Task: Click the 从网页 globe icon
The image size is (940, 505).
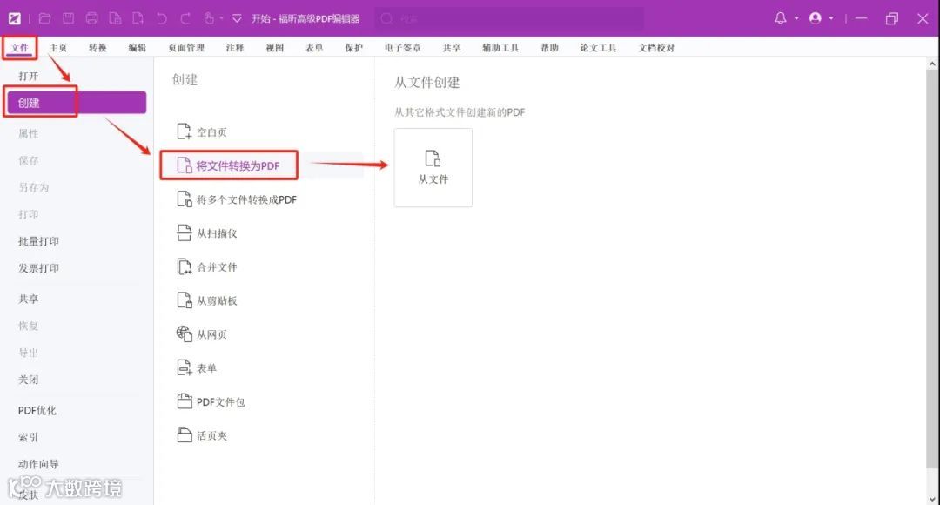Action: [184, 333]
